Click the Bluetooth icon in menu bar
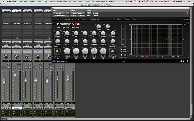 pyautogui.click(x=139, y=1)
